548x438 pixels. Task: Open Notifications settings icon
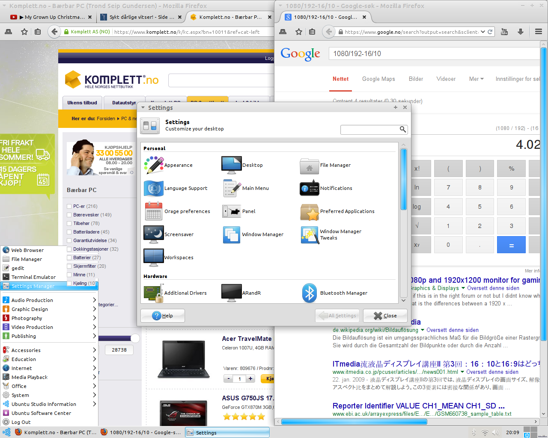point(310,188)
